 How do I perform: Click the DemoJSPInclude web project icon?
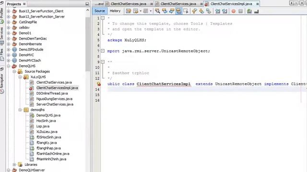coord(14,50)
